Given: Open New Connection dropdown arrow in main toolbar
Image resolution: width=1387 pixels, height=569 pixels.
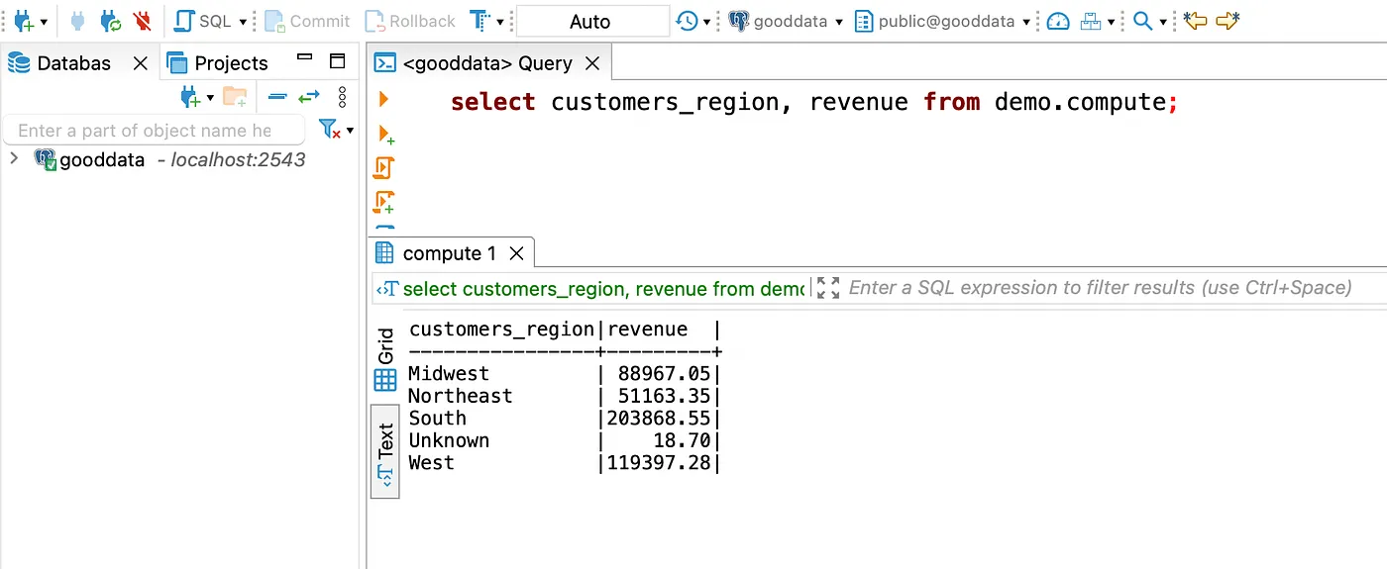Looking at the screenshot, I should coord(44,22).
